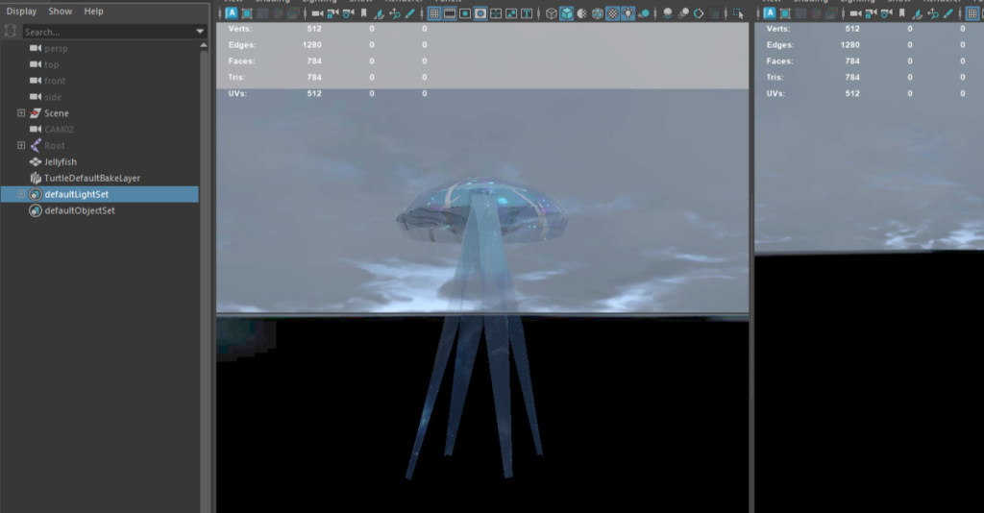Expand the Scene node in Outliner
This screenshot has width=984, height=513.
click(21, 113)
